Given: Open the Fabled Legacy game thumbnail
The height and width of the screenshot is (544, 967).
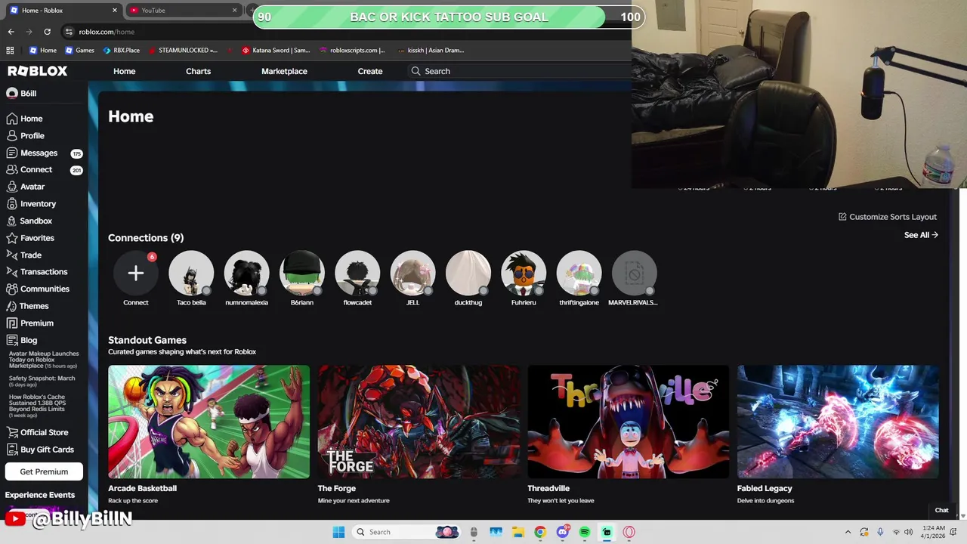Looking at the screenshot, I should [838, 422].
